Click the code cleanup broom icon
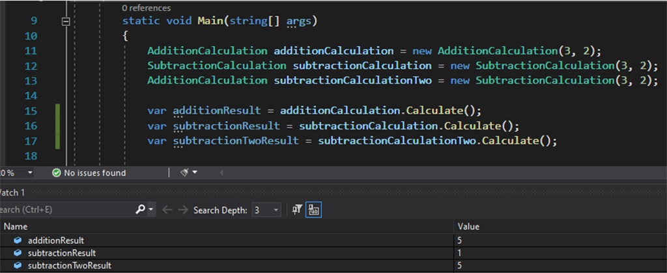The image size is (667, 273). (184, 173)
